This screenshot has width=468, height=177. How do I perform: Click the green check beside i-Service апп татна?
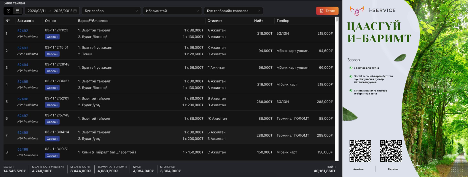point(351,68)
